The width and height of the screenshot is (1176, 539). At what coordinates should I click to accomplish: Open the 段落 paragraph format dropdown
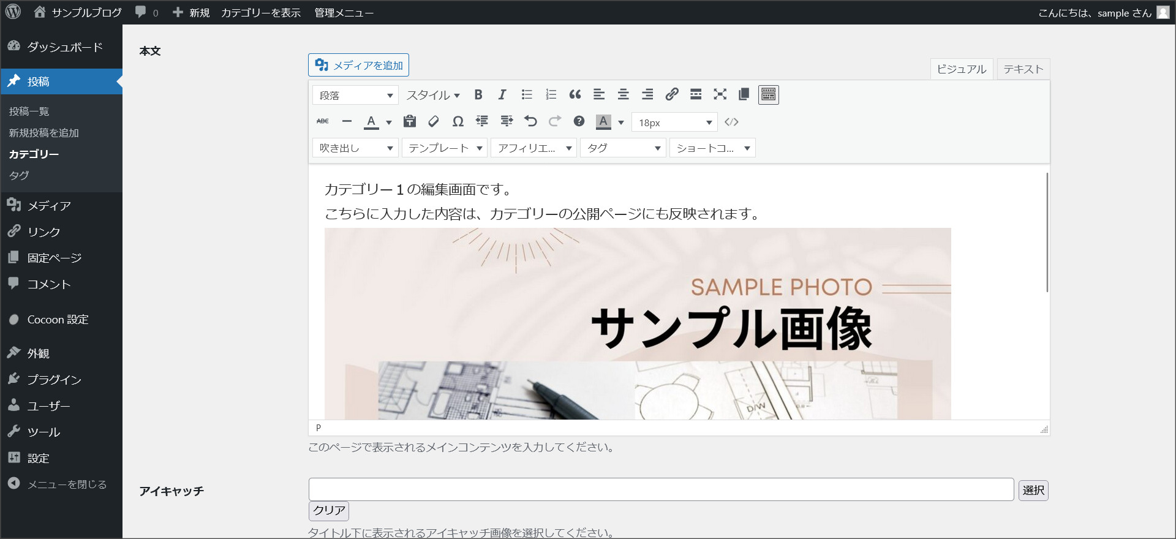(x=355, y=96)
